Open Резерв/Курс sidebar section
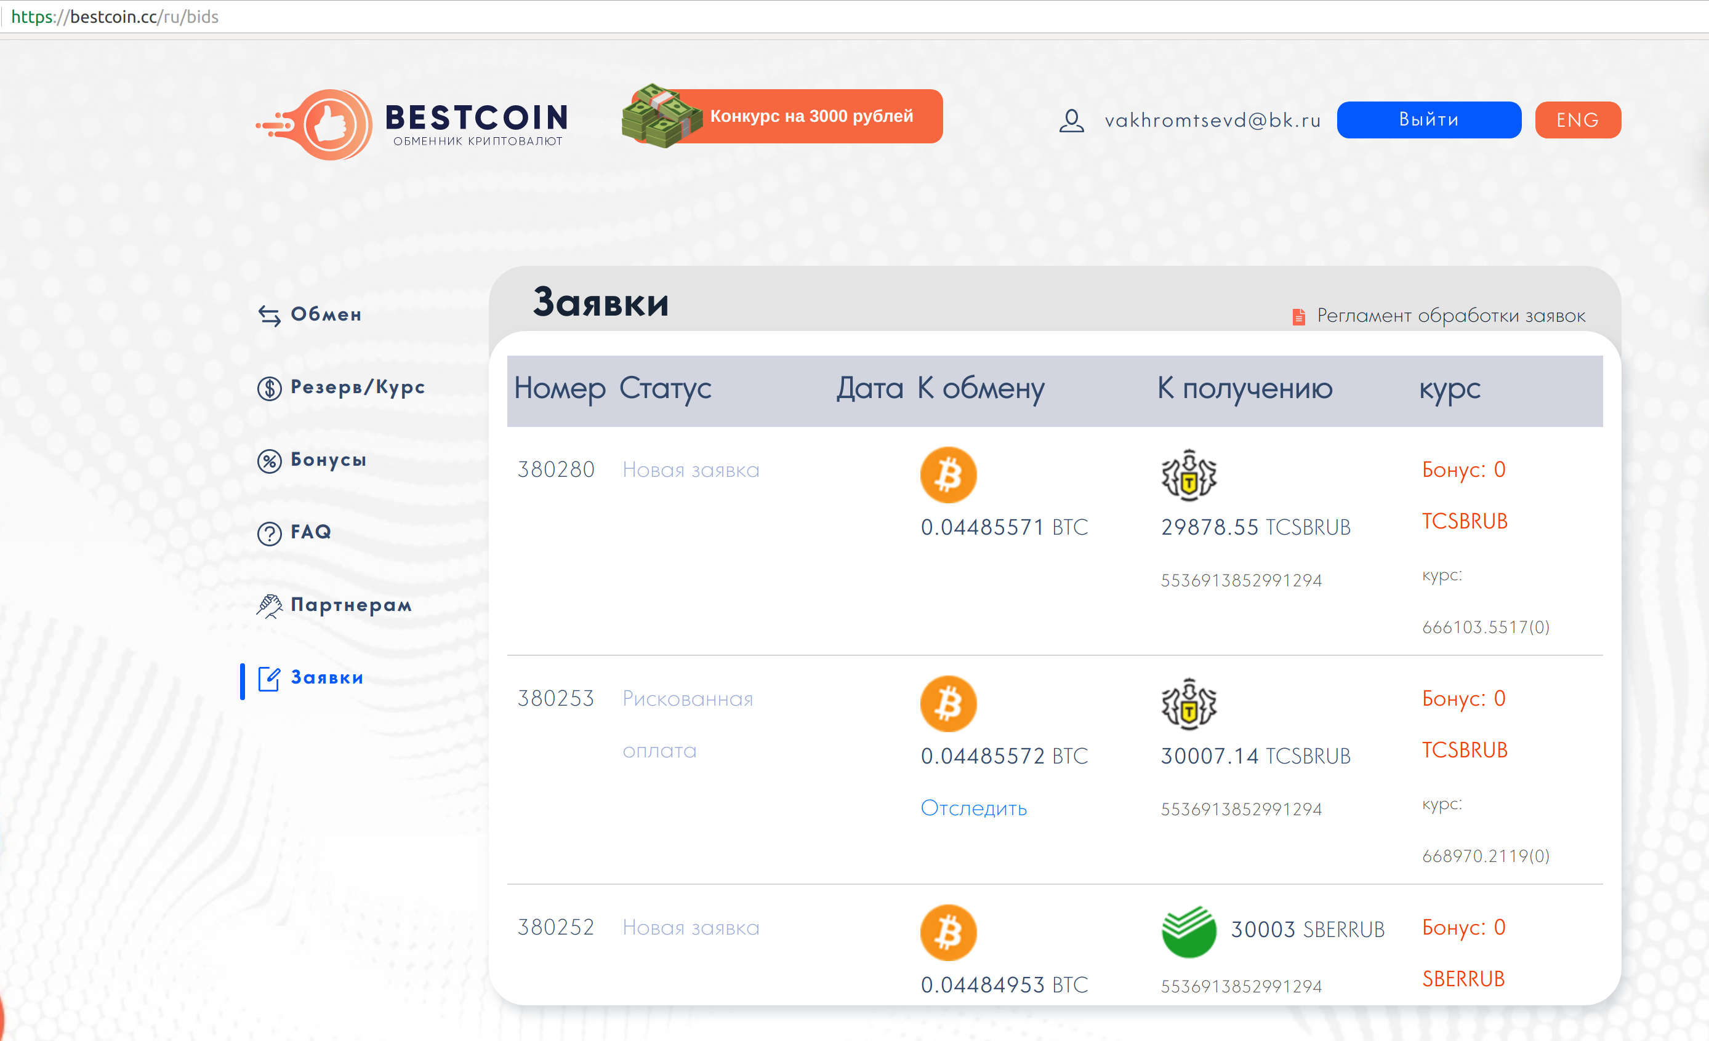 tap(356, 388)
